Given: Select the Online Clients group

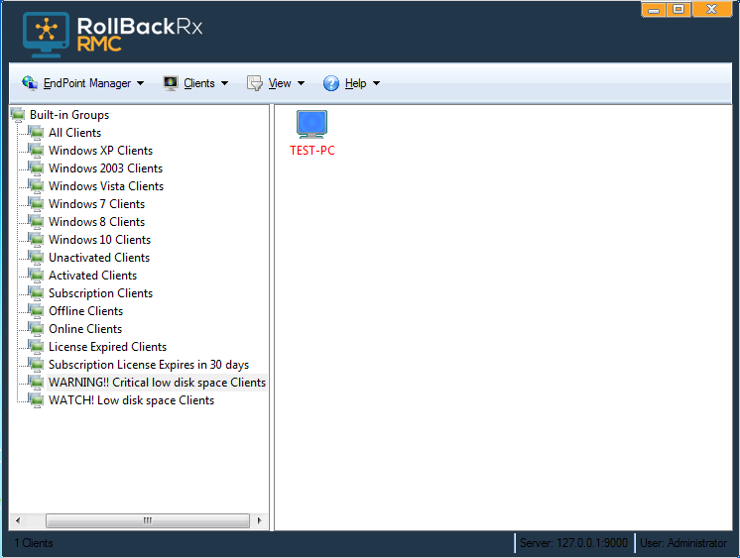Looking at the screenshot, I should [x=85, y=330].
